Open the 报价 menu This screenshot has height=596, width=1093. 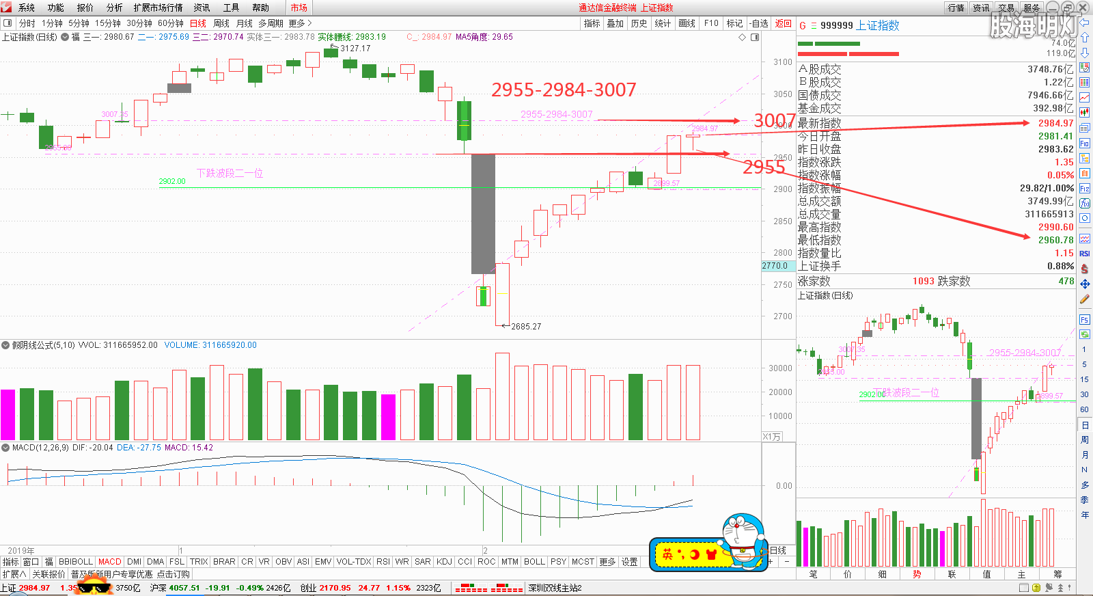tap(85, 8)
